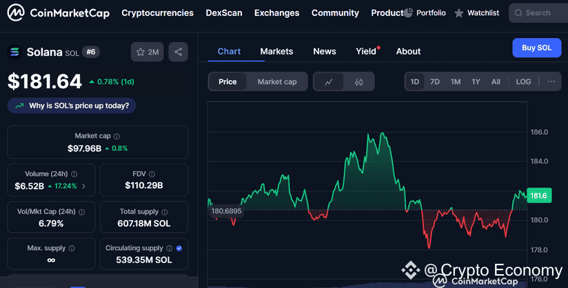Click the verified circulating supply badge

pos(179,248)
